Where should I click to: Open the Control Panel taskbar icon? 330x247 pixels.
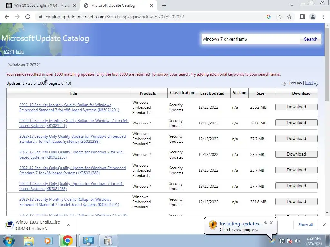(88, 241)
